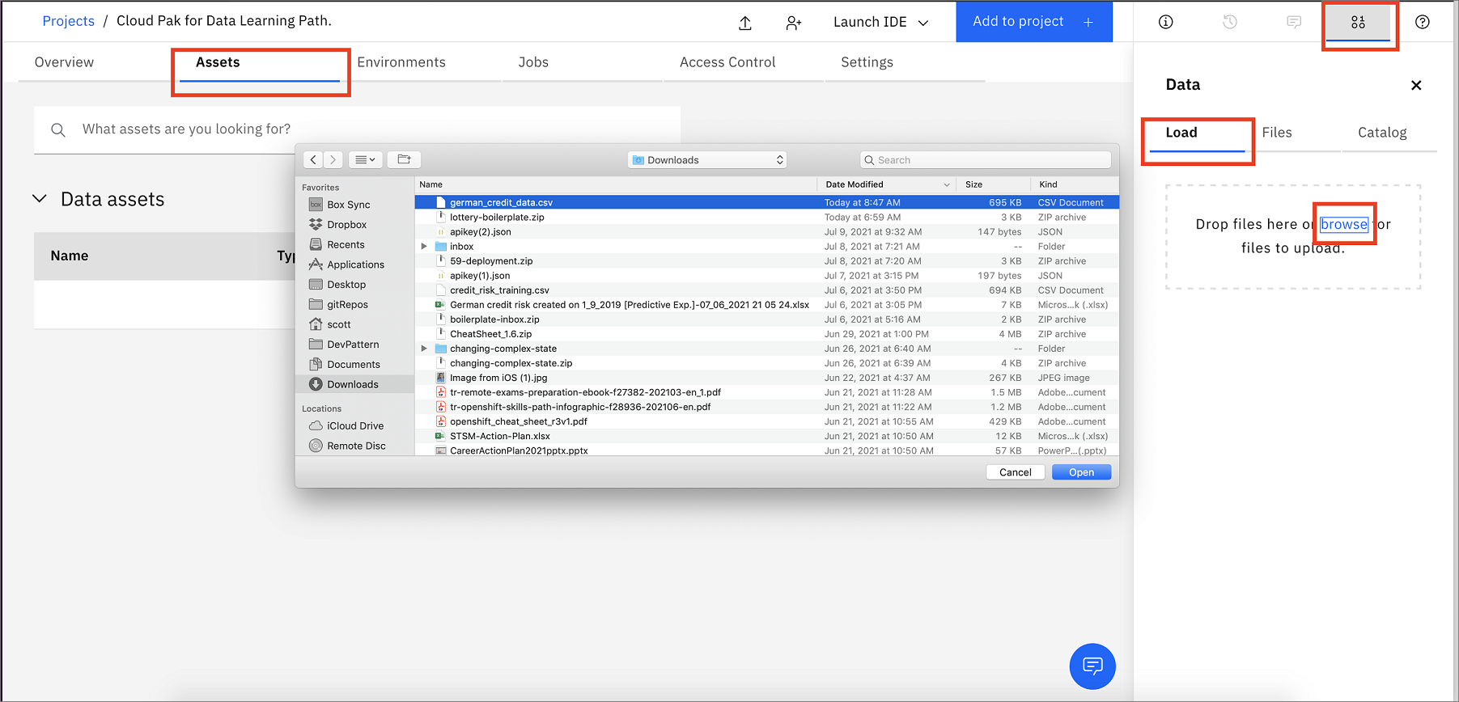Sort by Date Modified column
Screen dimensions: 1459x702
pyautogui.click(x=887, y=184)
